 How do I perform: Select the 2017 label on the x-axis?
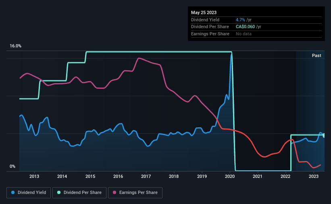(146, 176)
